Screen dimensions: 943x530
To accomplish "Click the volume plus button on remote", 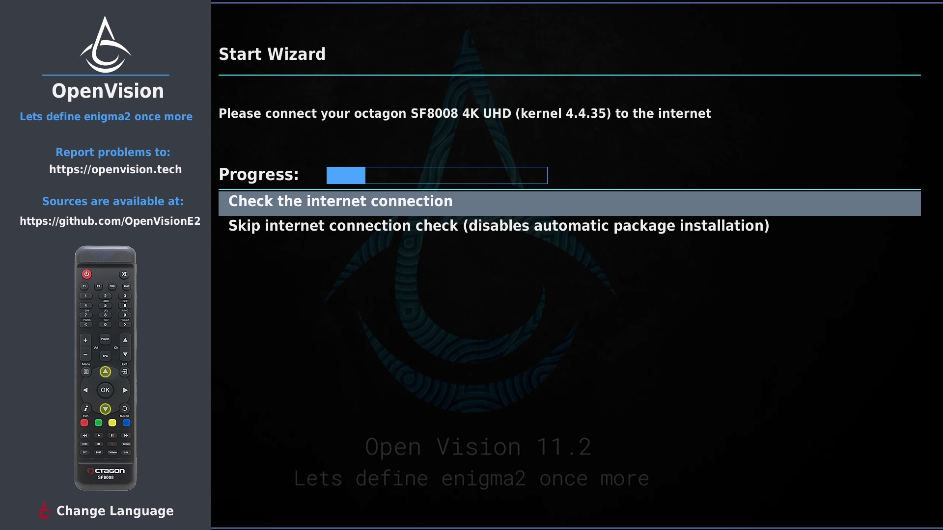I will tap(85, 340).
